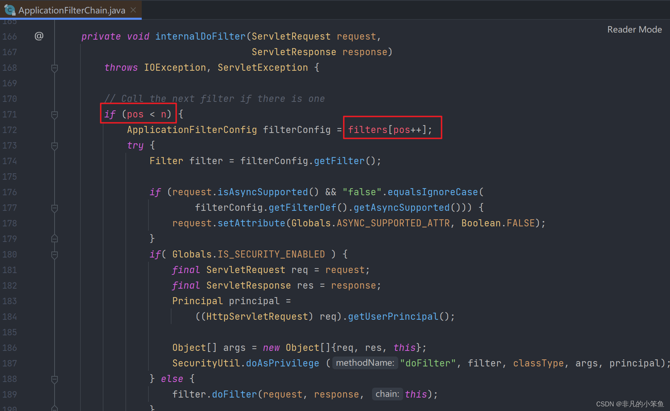Collapse the fold marker at line 177

[x=55, y=208]
